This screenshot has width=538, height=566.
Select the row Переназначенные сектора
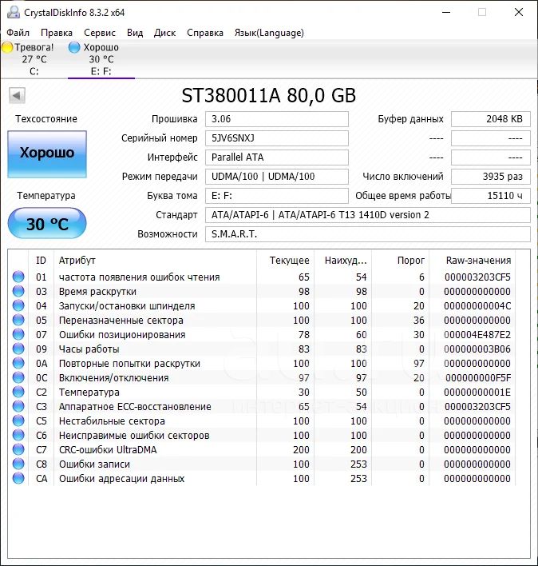pos(262,321)
